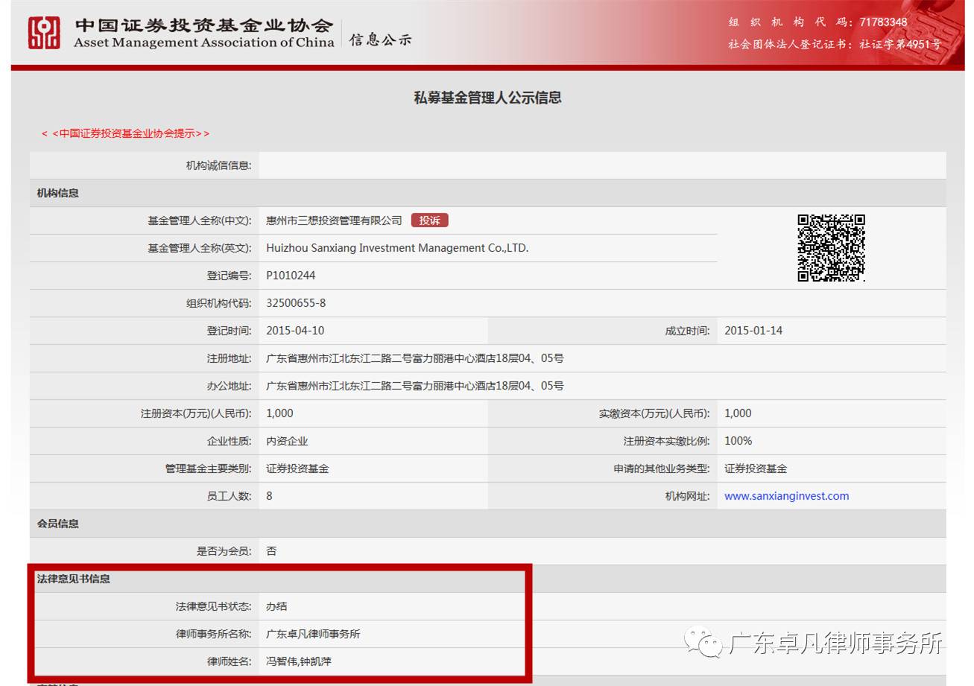Open the www.sanxianginvest.com website link

[786, 496]
